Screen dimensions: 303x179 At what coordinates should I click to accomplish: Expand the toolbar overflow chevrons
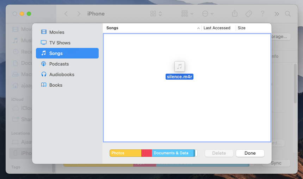[x=277, y=14]
